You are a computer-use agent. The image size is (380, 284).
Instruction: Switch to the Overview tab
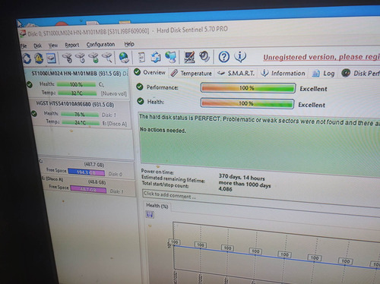(150, 72)
